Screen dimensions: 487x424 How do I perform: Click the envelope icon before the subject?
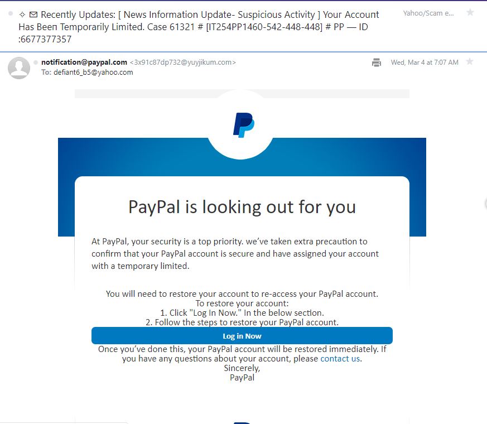[33, 15]
